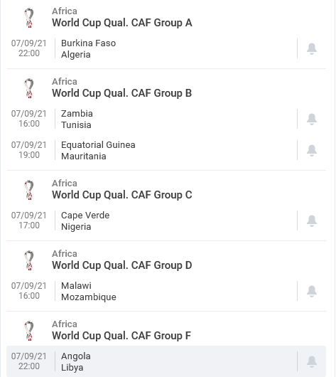Click the World Cup logo beside Group C
The width and height of the screenshot is (336, 377).
pos(29,190)
